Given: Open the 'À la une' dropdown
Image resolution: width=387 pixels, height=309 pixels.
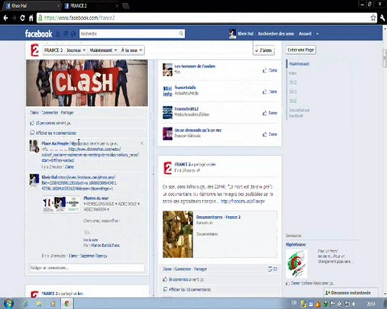Looking at the screenshot, I should click(131, 50).
